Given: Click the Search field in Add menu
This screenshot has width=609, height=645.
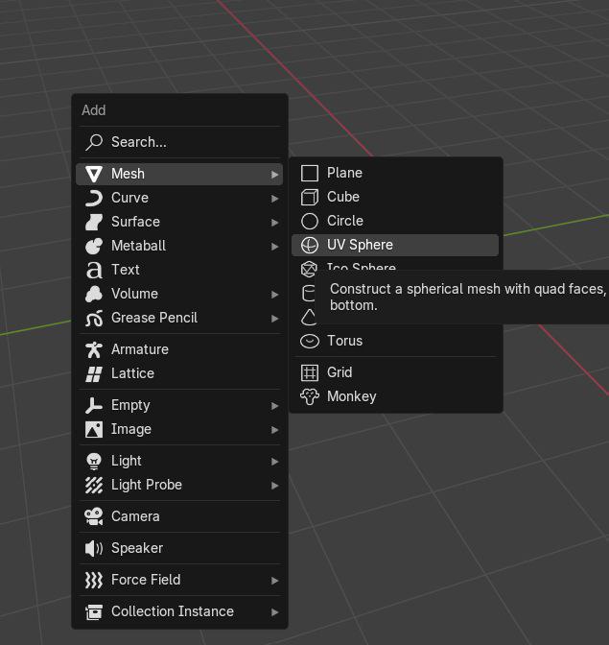Looking at the screenshot, I should 139,142.
